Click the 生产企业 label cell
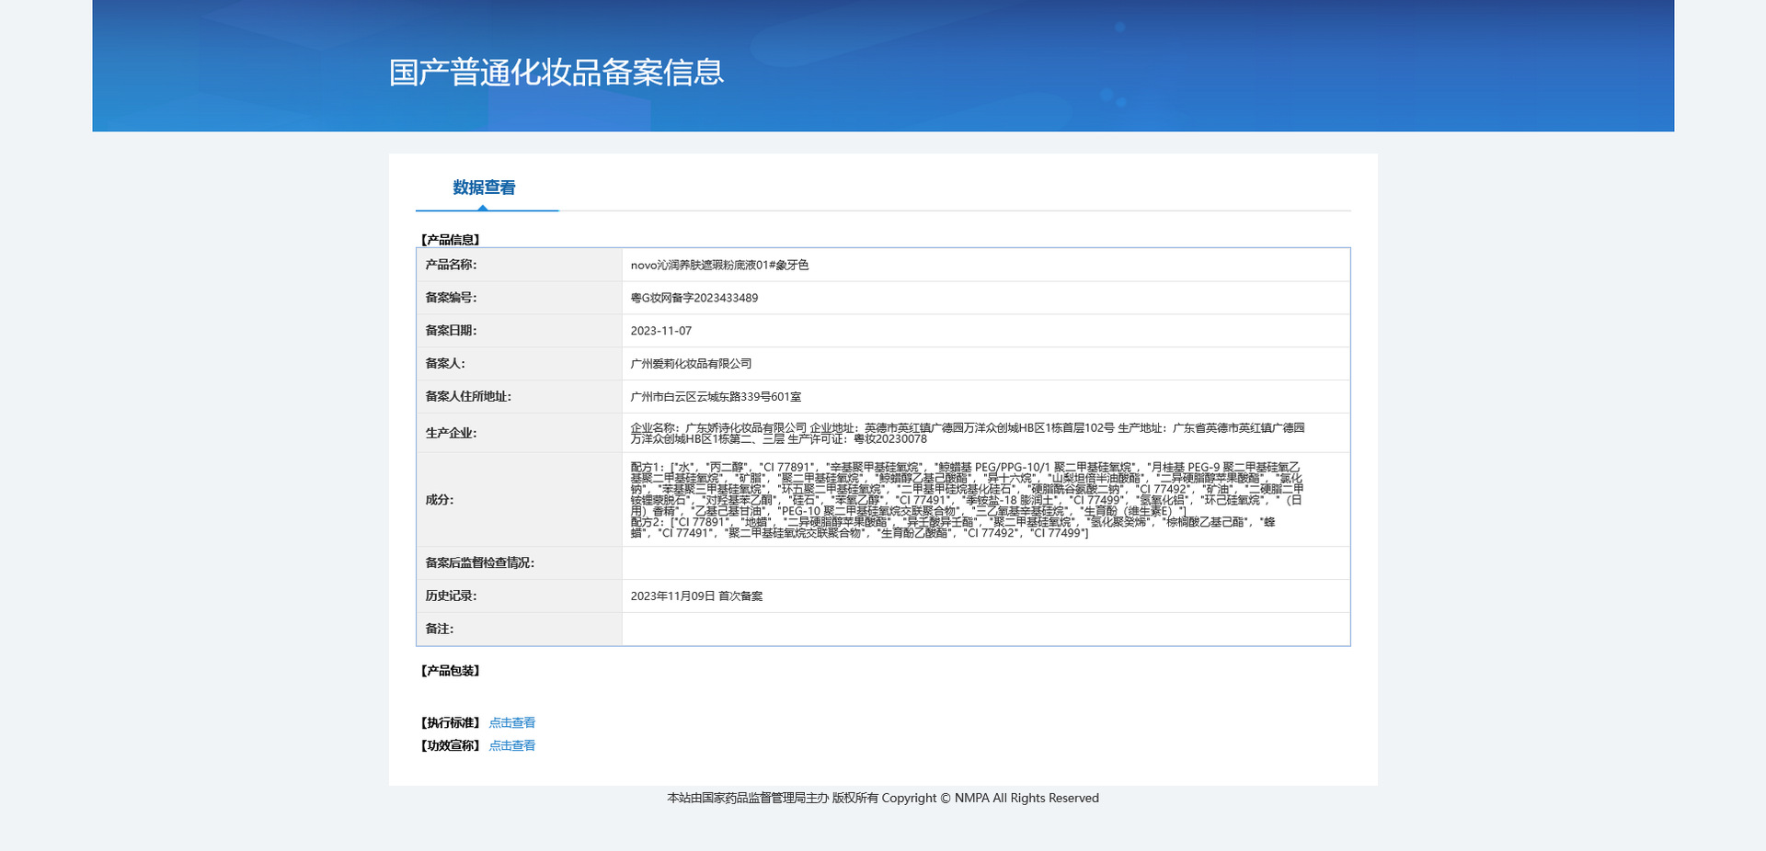The height and width of the screenshot is (851, 1766). (519, 433)
